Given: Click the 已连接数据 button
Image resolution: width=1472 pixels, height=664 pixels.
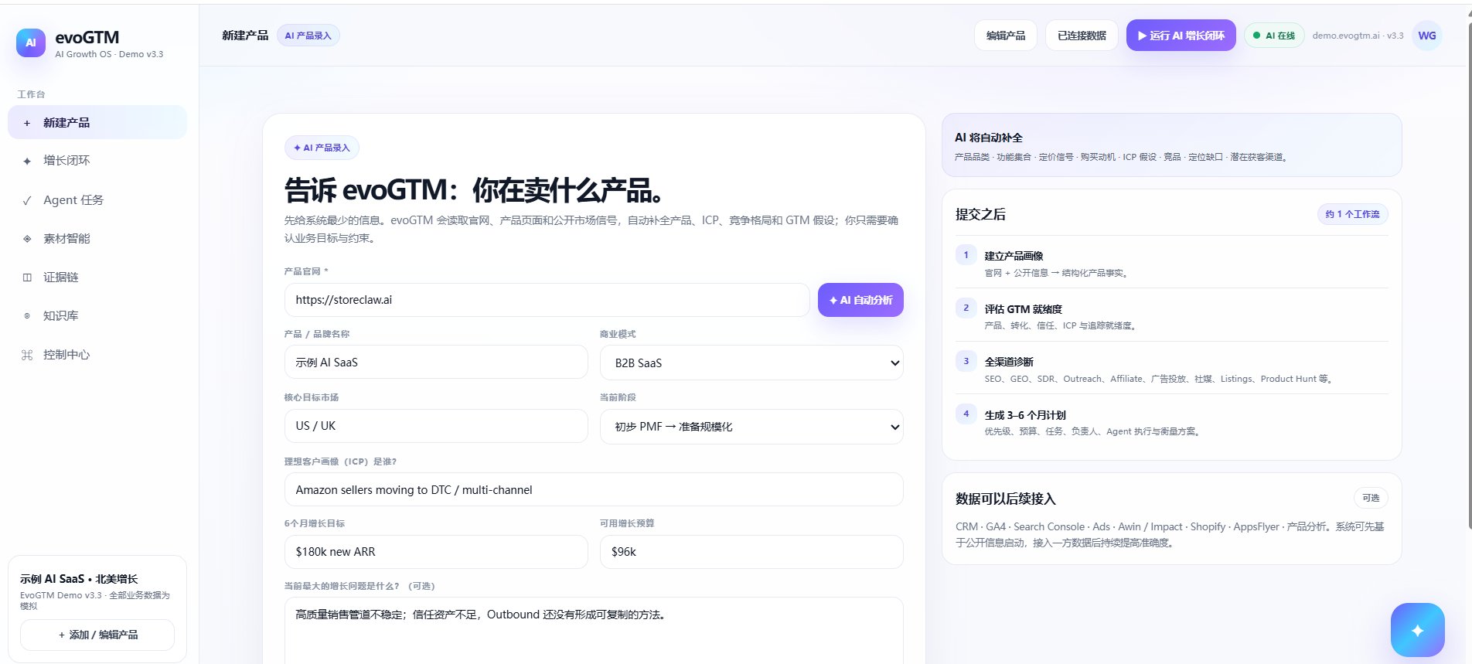Looking at the screenshot, I should (1082, 36).
